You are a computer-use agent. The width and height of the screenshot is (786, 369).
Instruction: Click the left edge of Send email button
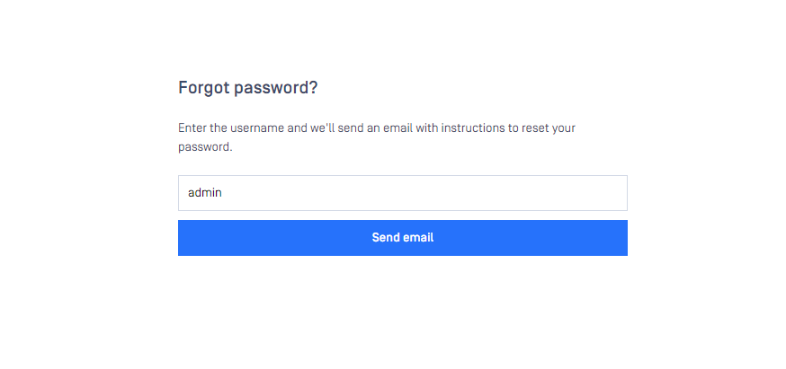pos(183,238)
